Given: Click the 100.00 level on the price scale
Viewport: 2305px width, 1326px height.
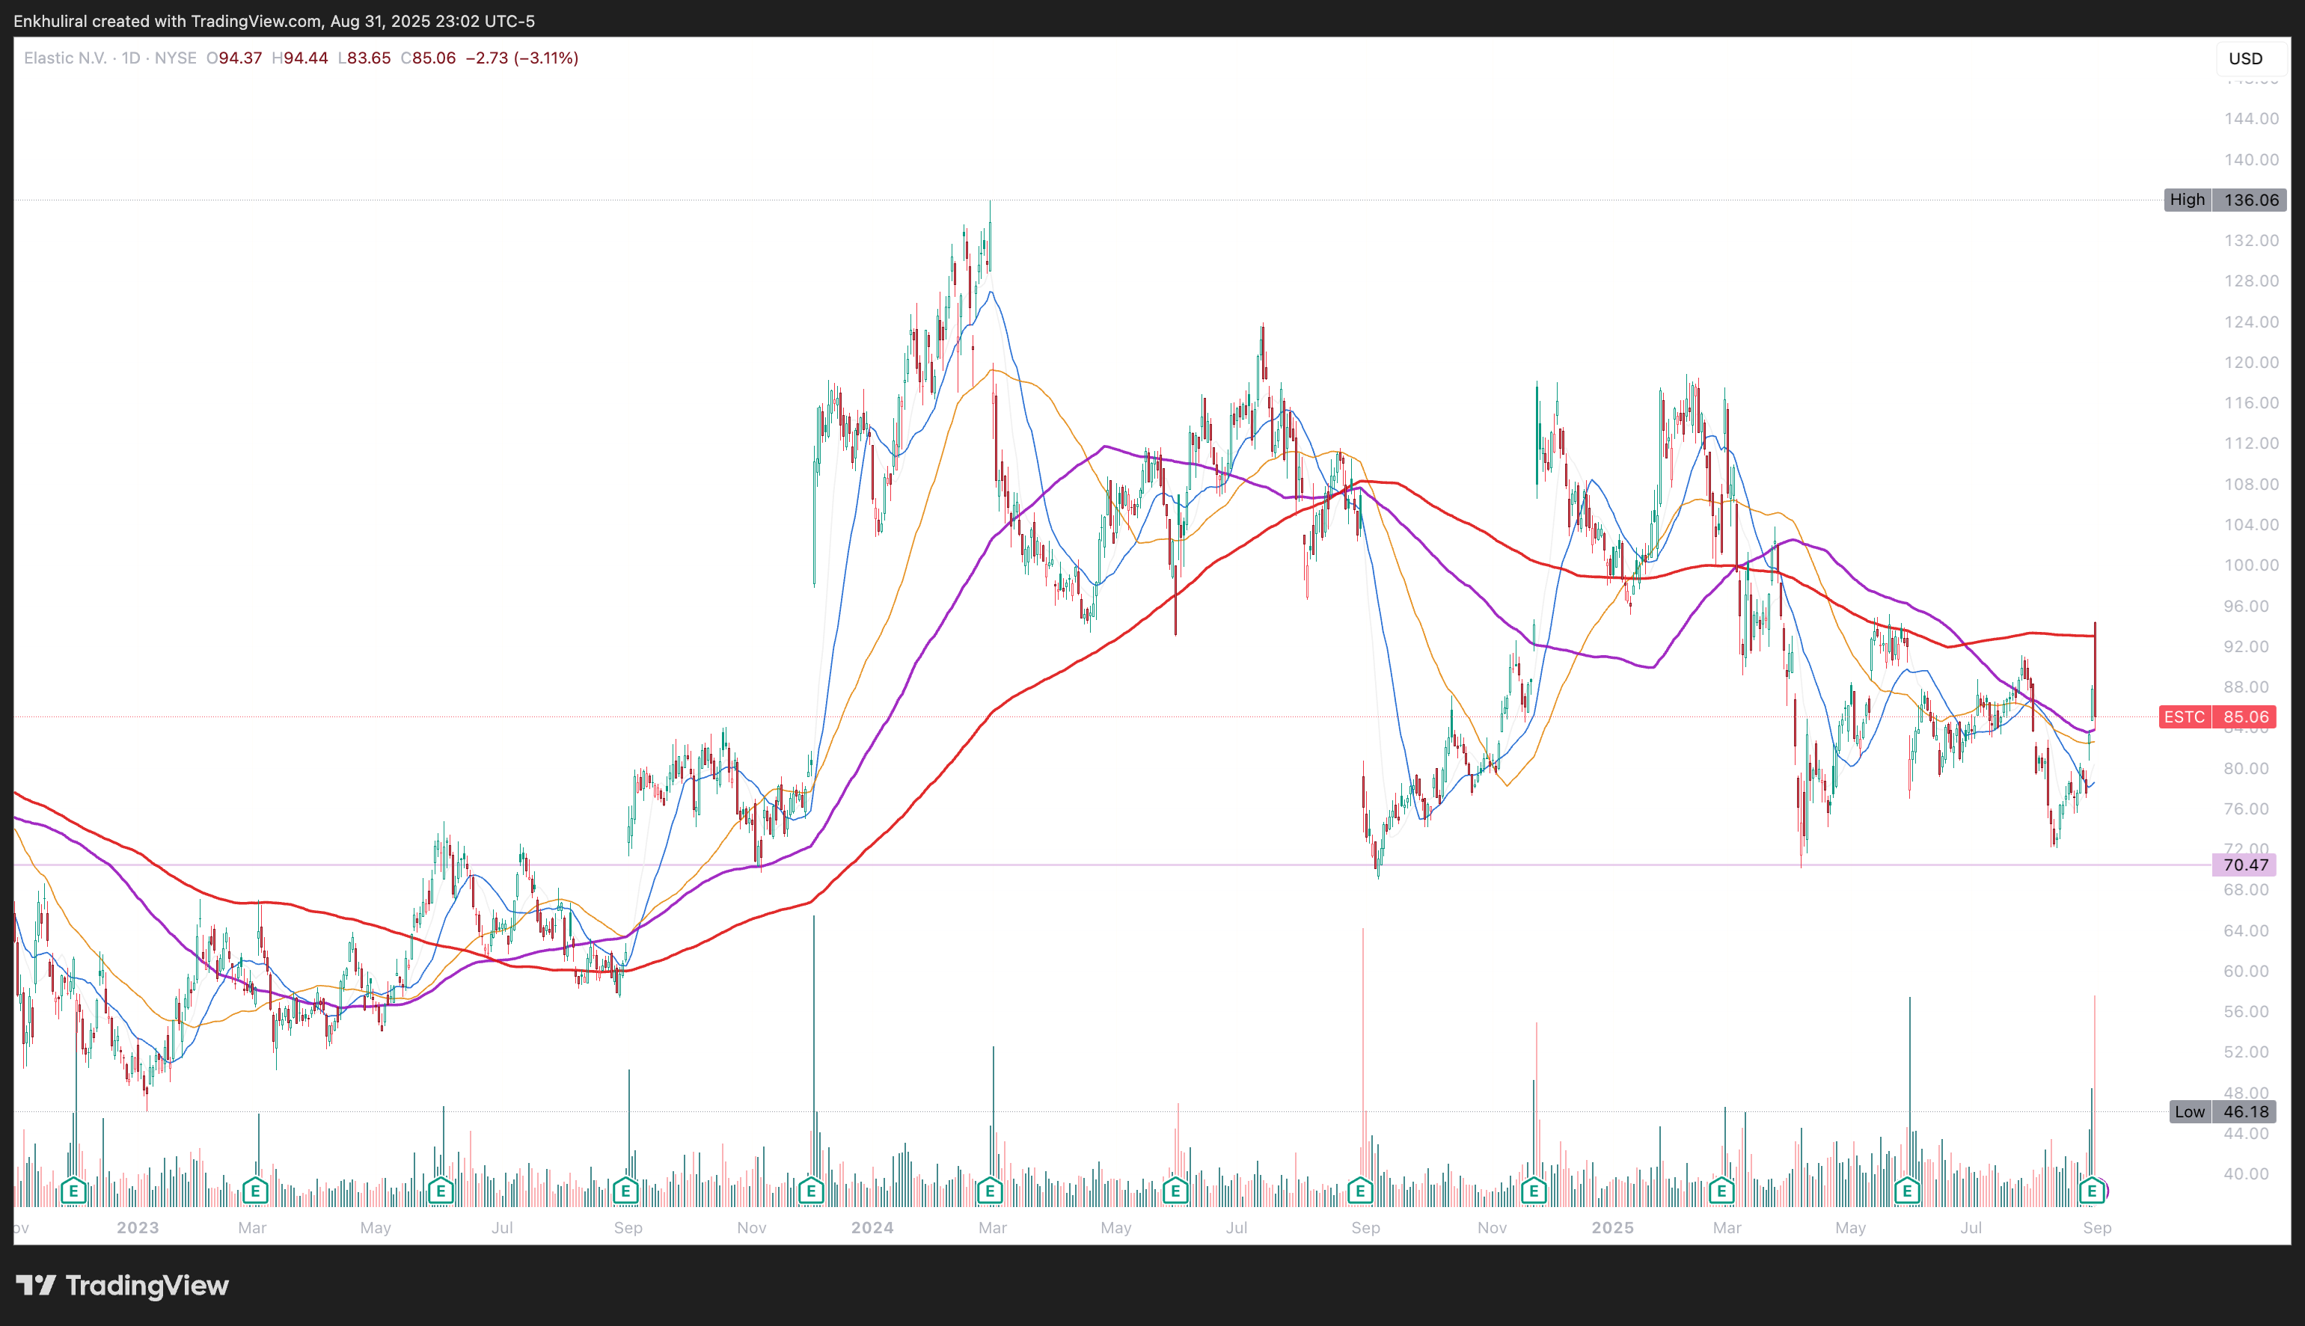Looking at the screenshot, I should (2250, 565).
